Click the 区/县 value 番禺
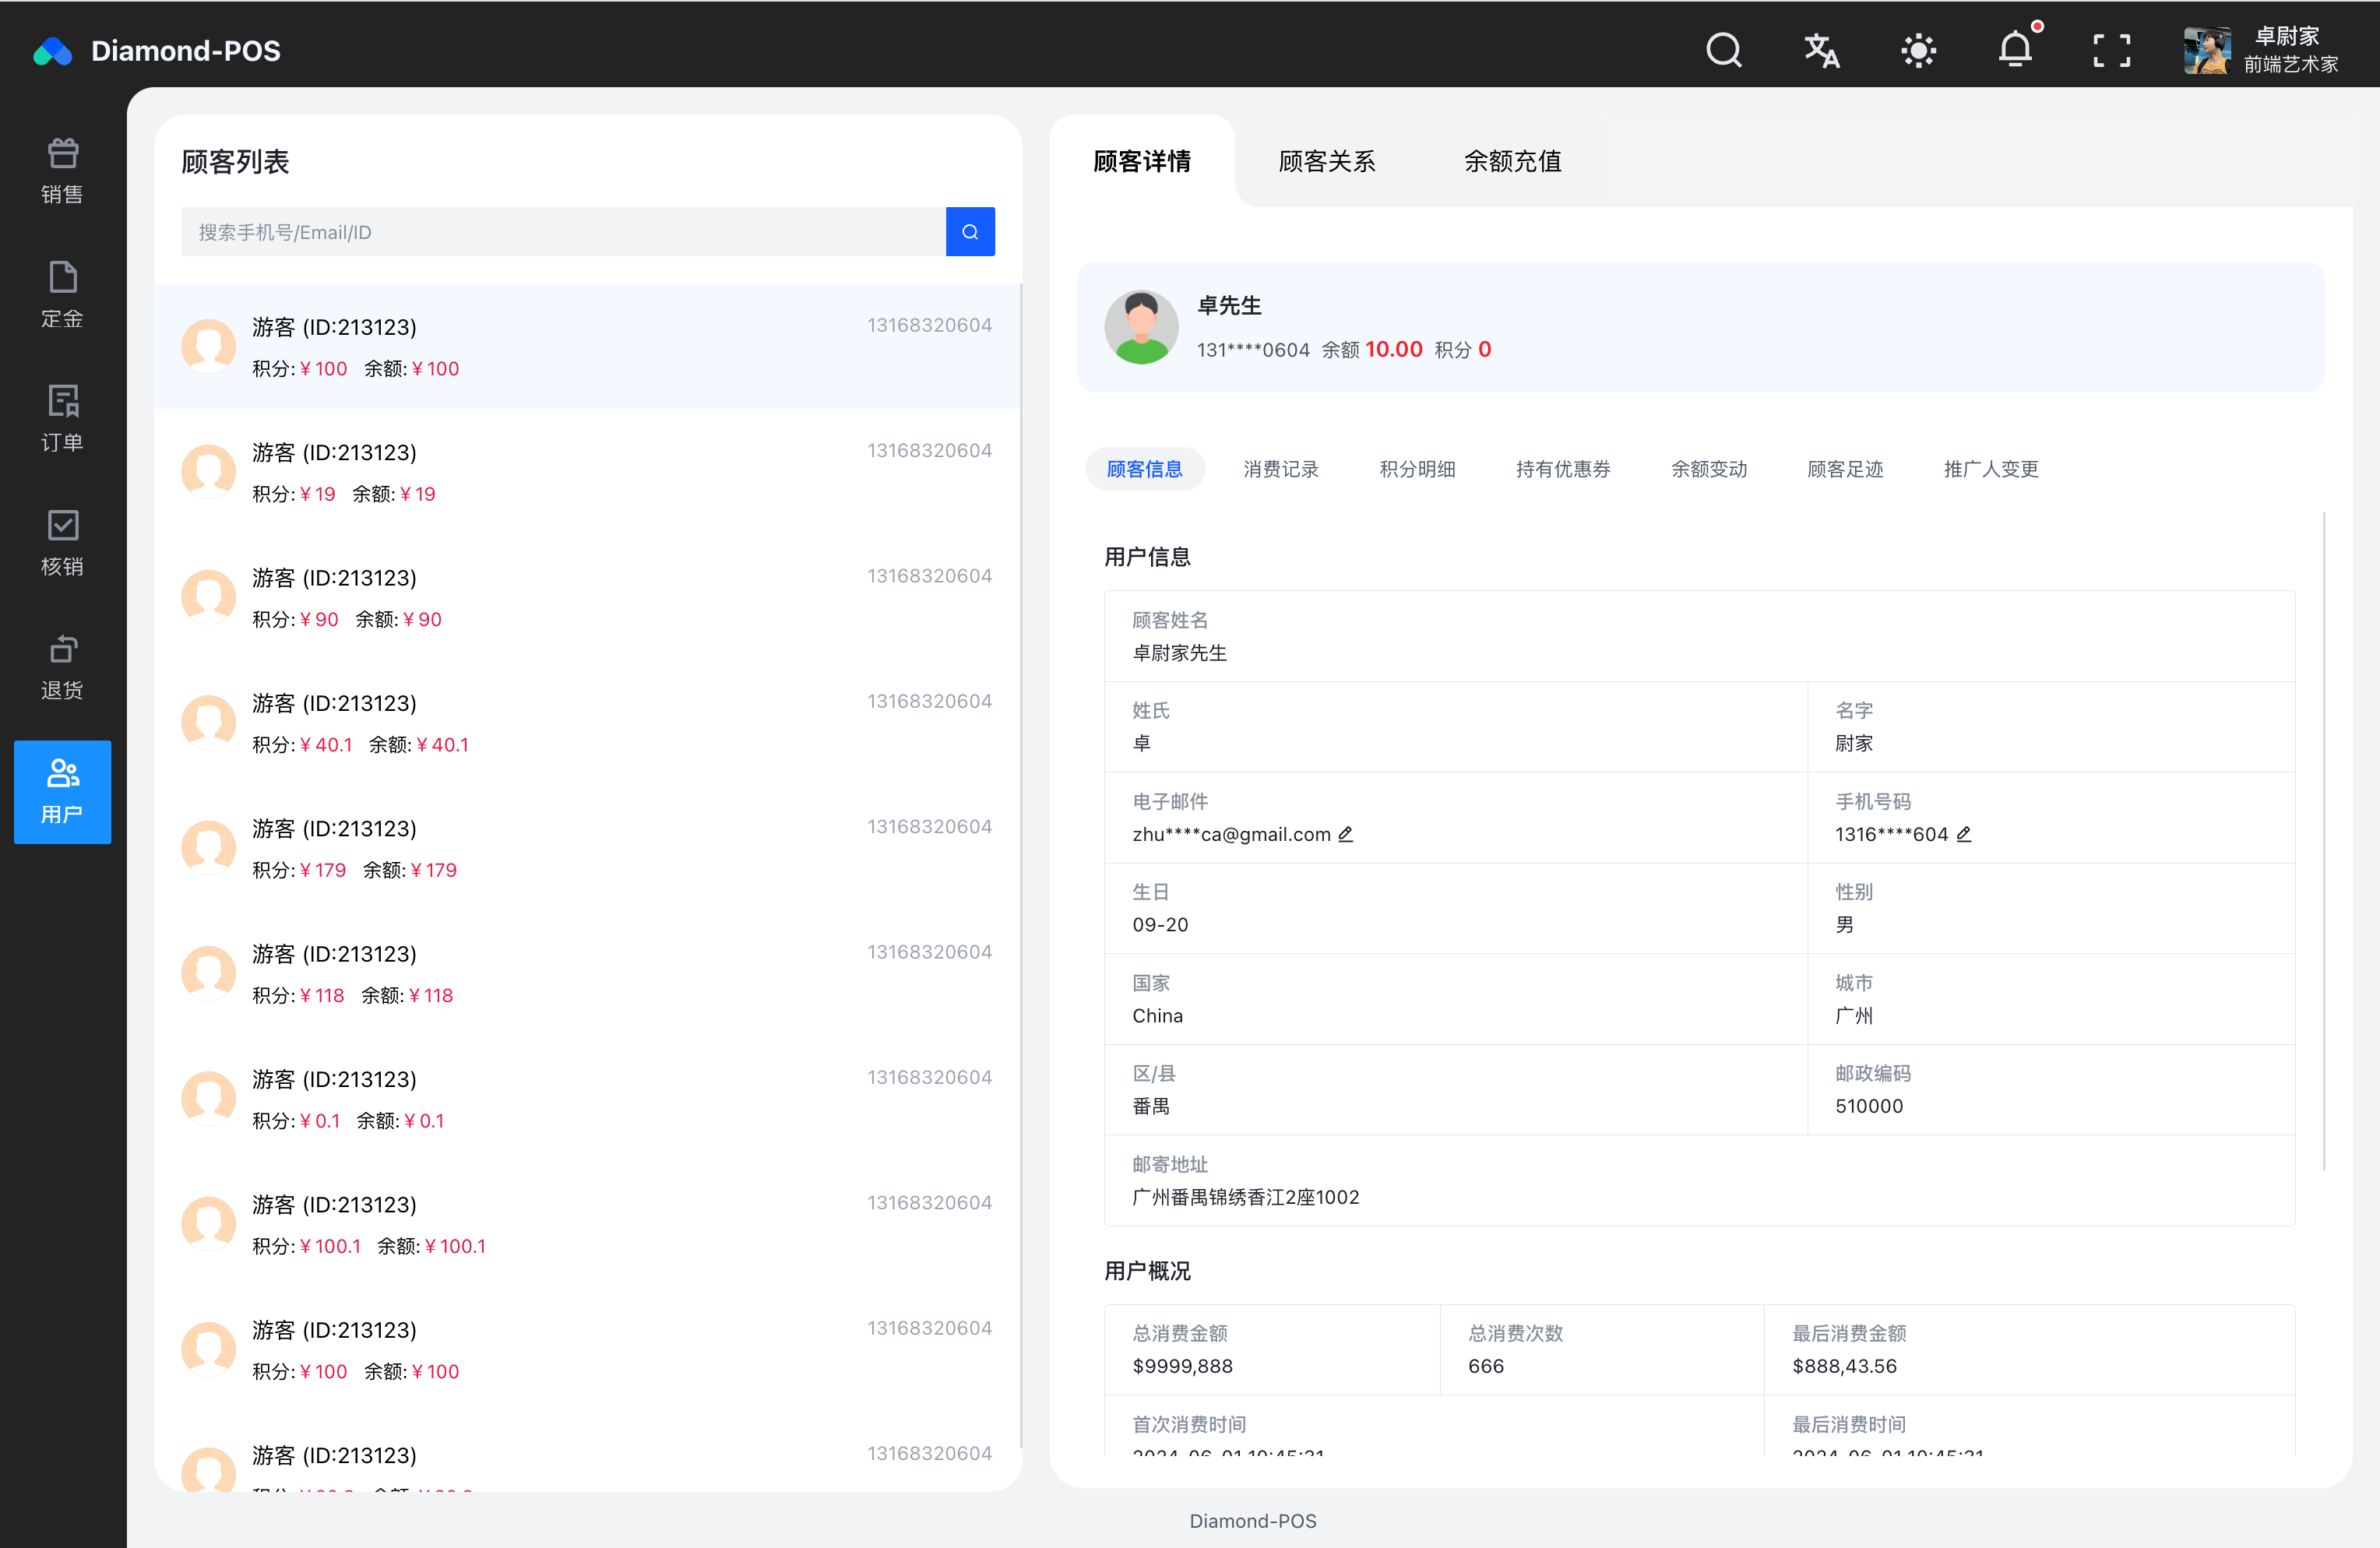 point(1151,1106)
